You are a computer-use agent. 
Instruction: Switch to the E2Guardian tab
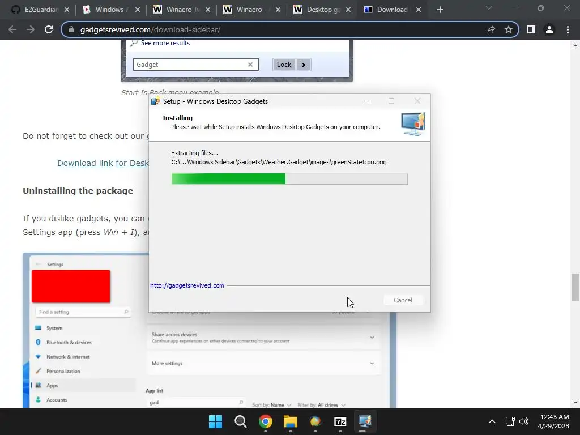click(x=41, y=10)
